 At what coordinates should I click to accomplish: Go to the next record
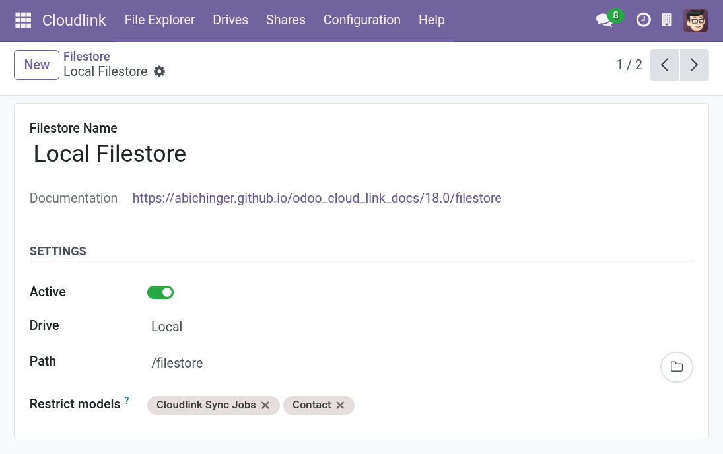[x=694, y=65]
